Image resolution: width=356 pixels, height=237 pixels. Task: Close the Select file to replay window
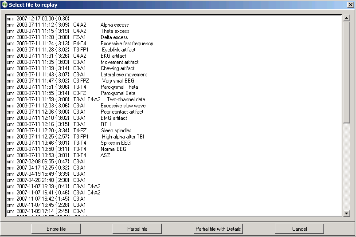[x=350, y=4]
